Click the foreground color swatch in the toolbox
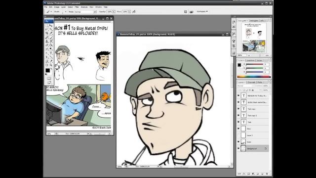The height and width of the screenshot is (178, 316). point(47,70)
